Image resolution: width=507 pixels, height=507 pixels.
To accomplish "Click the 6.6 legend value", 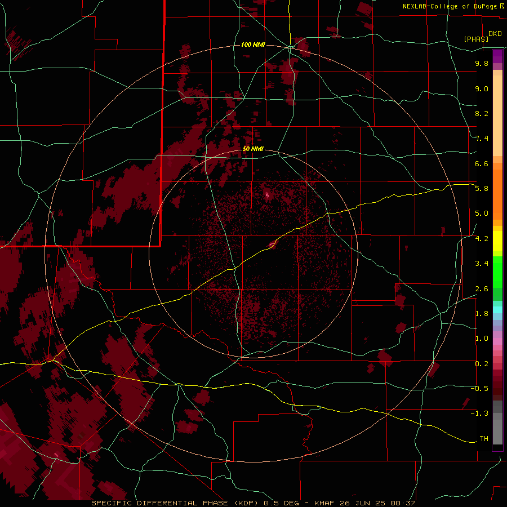I will pos(482,163).
